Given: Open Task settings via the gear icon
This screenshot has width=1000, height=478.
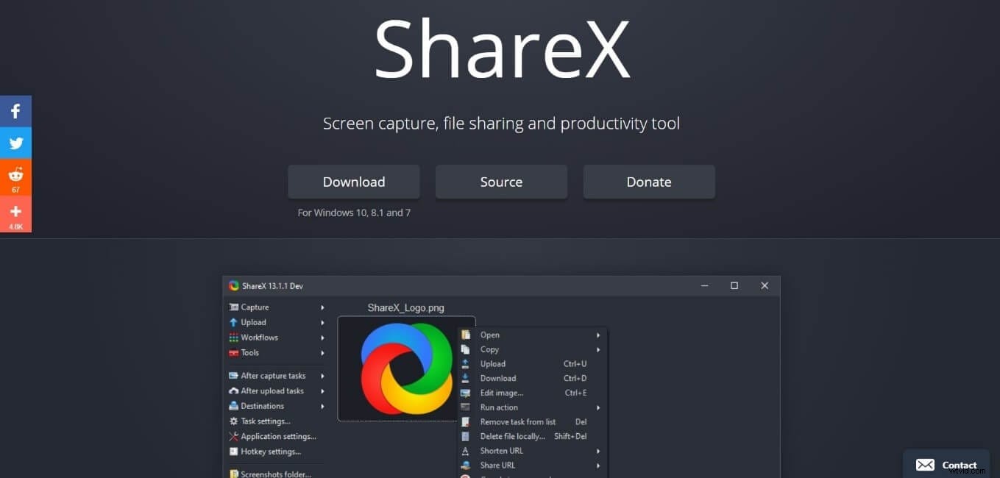Looking at the screenshot, I should [x=235, y=421].
